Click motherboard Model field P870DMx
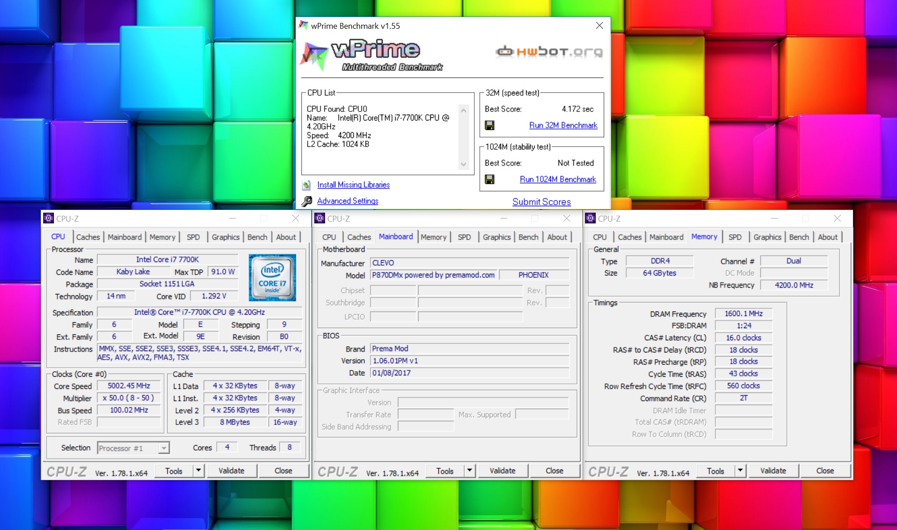Screen dimensions: 897x530 point(433,275)
